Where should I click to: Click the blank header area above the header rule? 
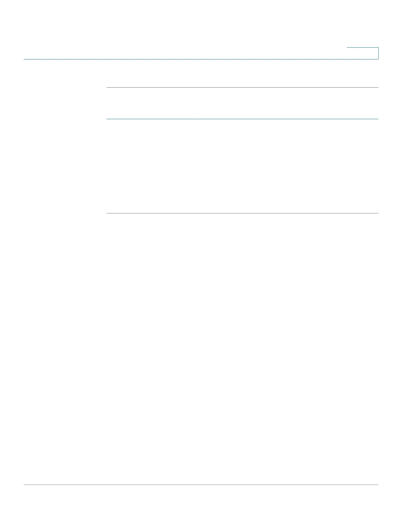coord(184,30)
